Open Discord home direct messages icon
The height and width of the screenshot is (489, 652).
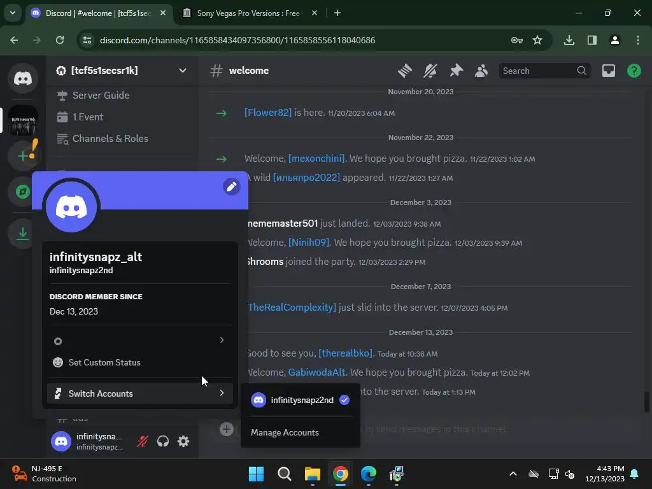(23, 78)
